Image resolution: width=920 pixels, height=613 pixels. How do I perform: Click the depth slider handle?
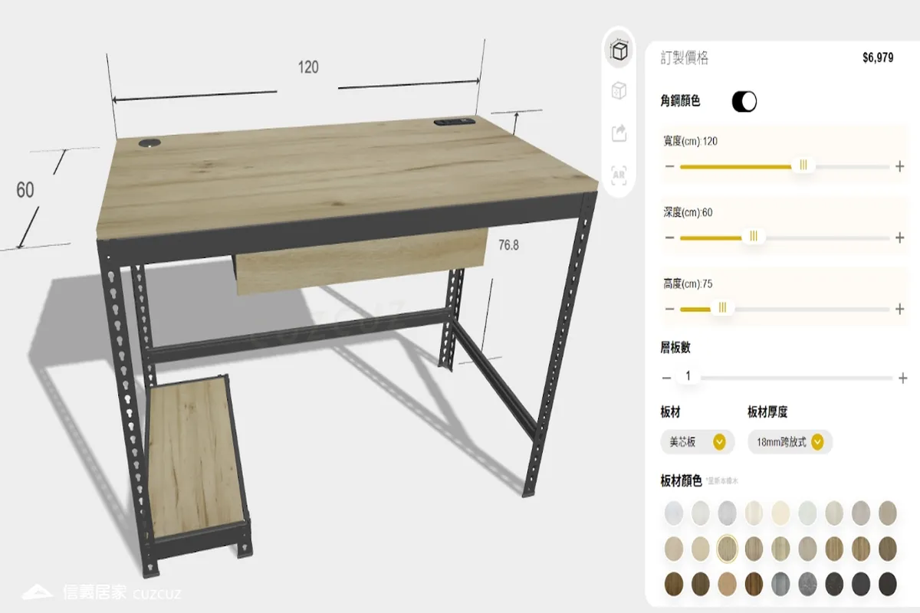tap(754, 237)
